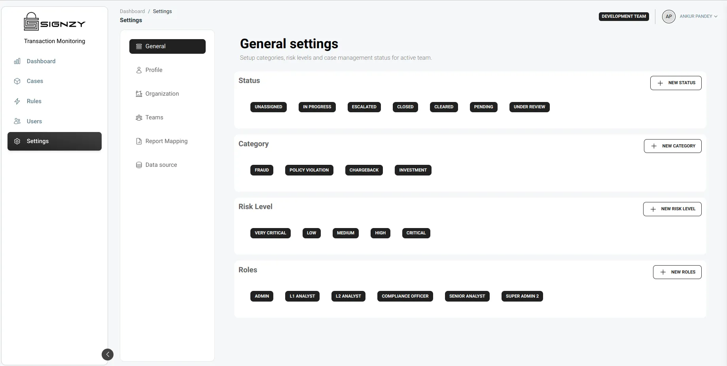Click the Cases cube icon
Screen dimensions: 727x366
[17, 81]
